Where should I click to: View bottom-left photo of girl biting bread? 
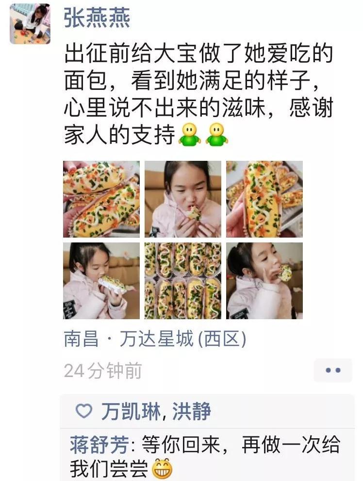pyautogui.click(x=101, y=281)
